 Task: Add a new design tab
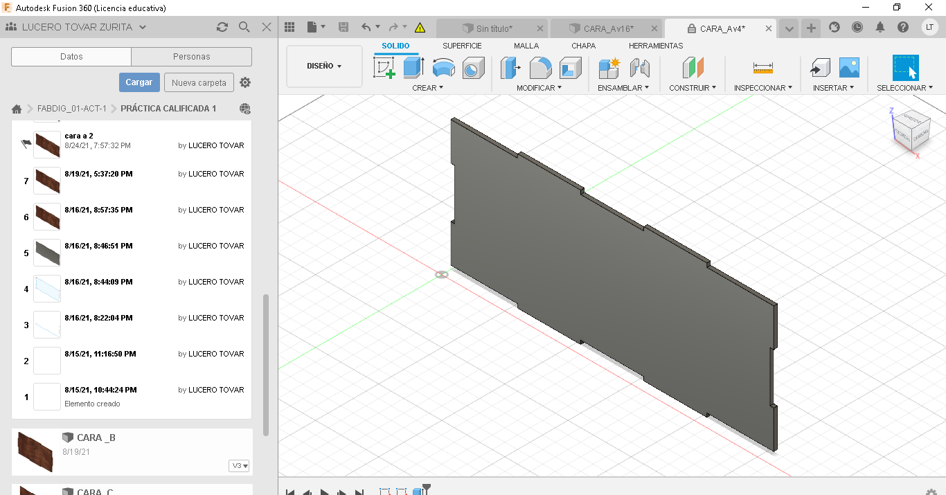click(811, 28)
